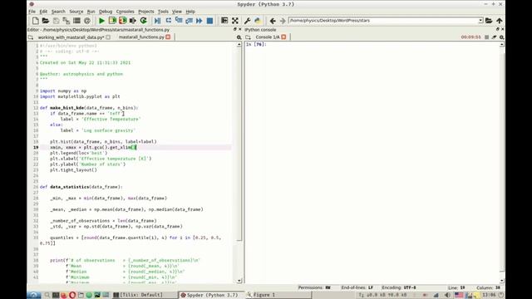Select Spyder (Python 3.7) taskbar button
This screenshot has height=299, width=532.
click(x=212, y=295)
